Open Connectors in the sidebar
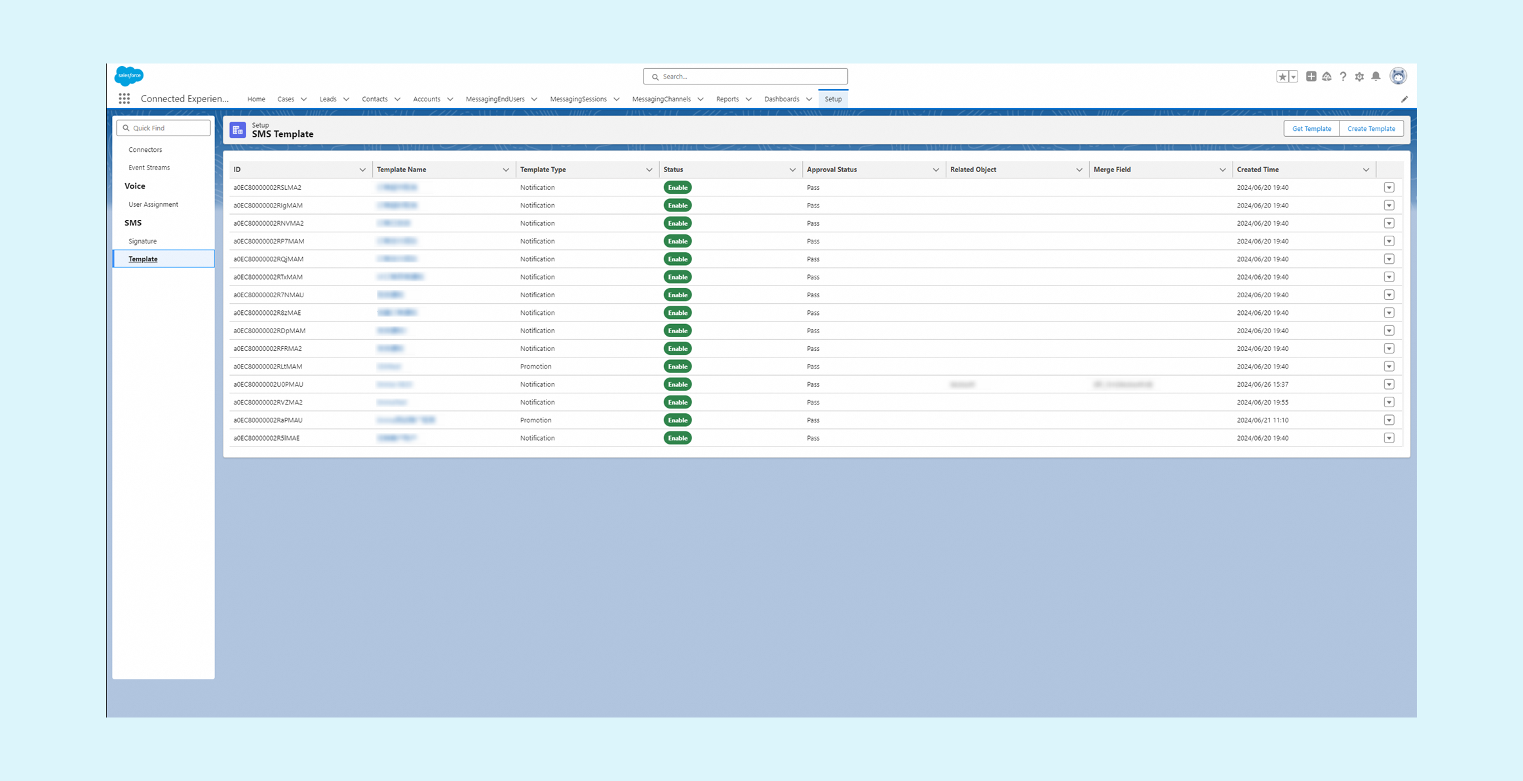This screenshot has height=781, width=1523. click(x=145, y=150)
